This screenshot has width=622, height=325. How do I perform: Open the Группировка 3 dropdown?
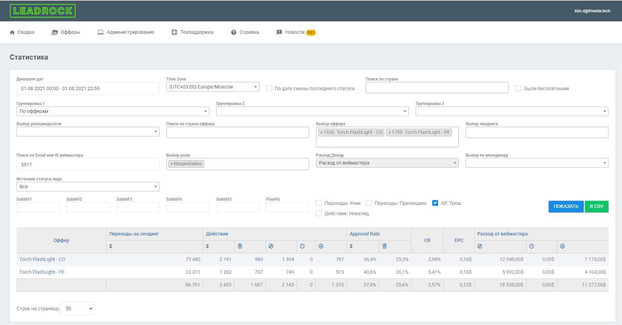pyautogui.click(x=512, y=111)
